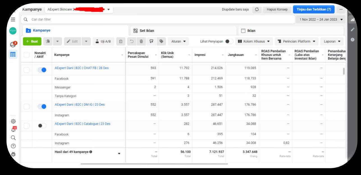Click the Uji A/B button
The height and width of the screenshot is (175, 361).
[x=103, y=42]
